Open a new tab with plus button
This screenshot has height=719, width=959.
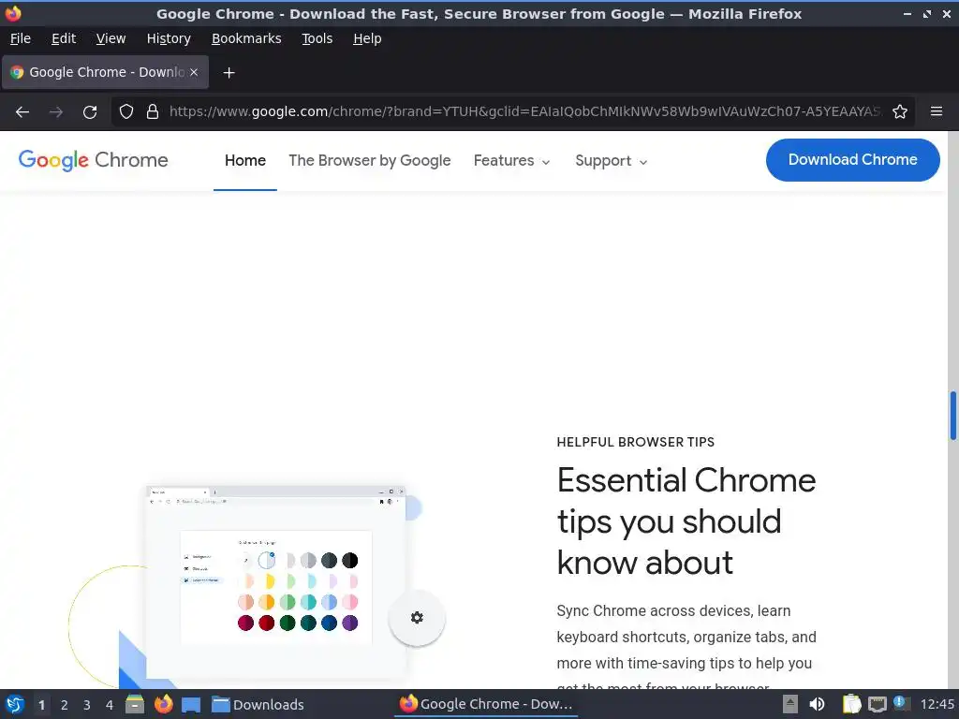(229, 73)
